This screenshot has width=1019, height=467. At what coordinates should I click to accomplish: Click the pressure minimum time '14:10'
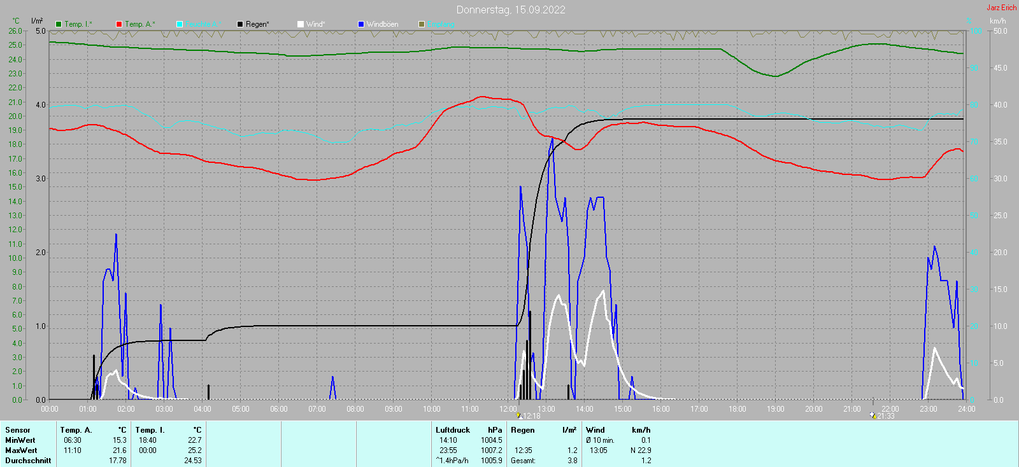tap(448, 440)
